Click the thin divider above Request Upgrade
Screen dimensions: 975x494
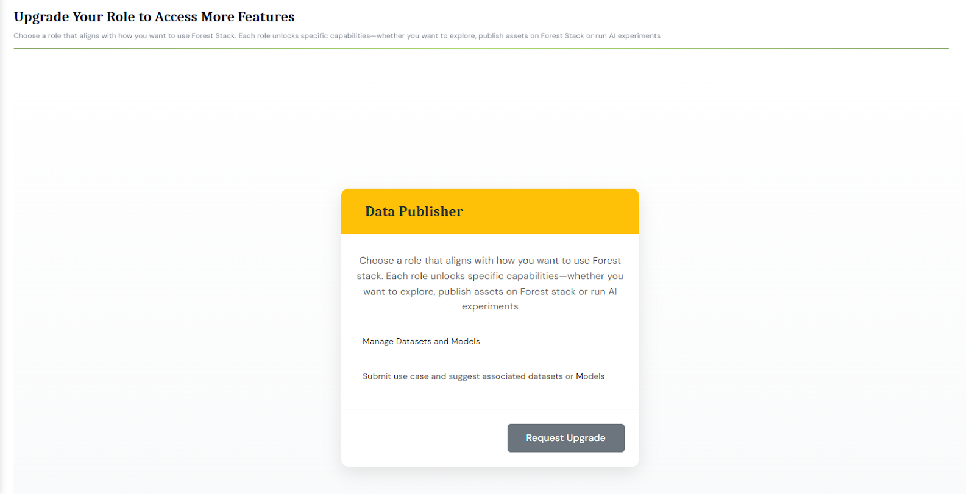[x=490, y=409]
